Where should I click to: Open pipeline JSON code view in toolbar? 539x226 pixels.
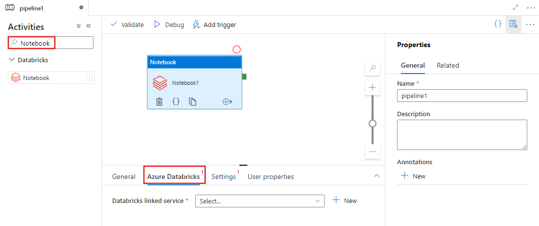[497, 24]
